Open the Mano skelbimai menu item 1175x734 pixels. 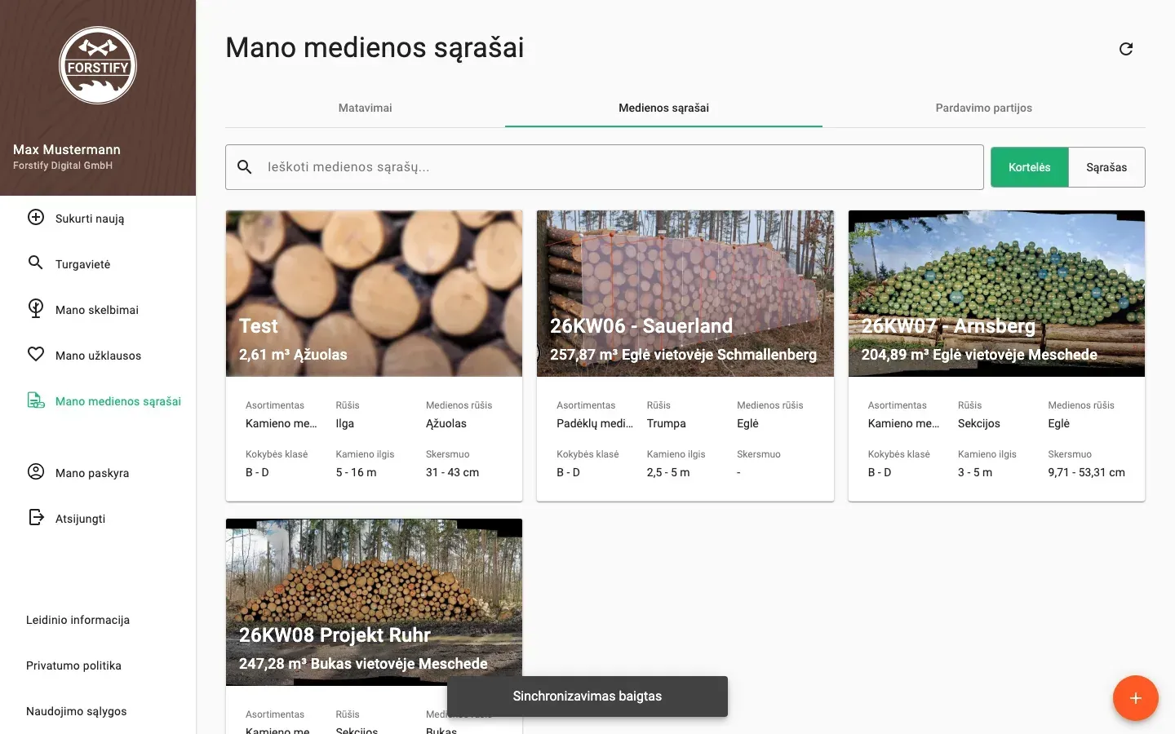point(98,310)
